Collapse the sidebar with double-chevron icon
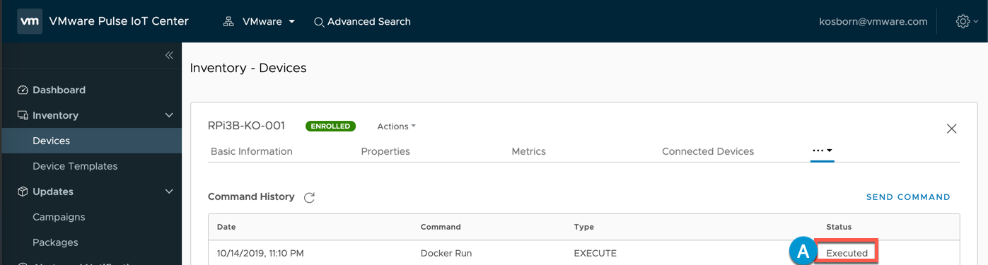Viewport: 988px width, 265px height. [169, 55]
